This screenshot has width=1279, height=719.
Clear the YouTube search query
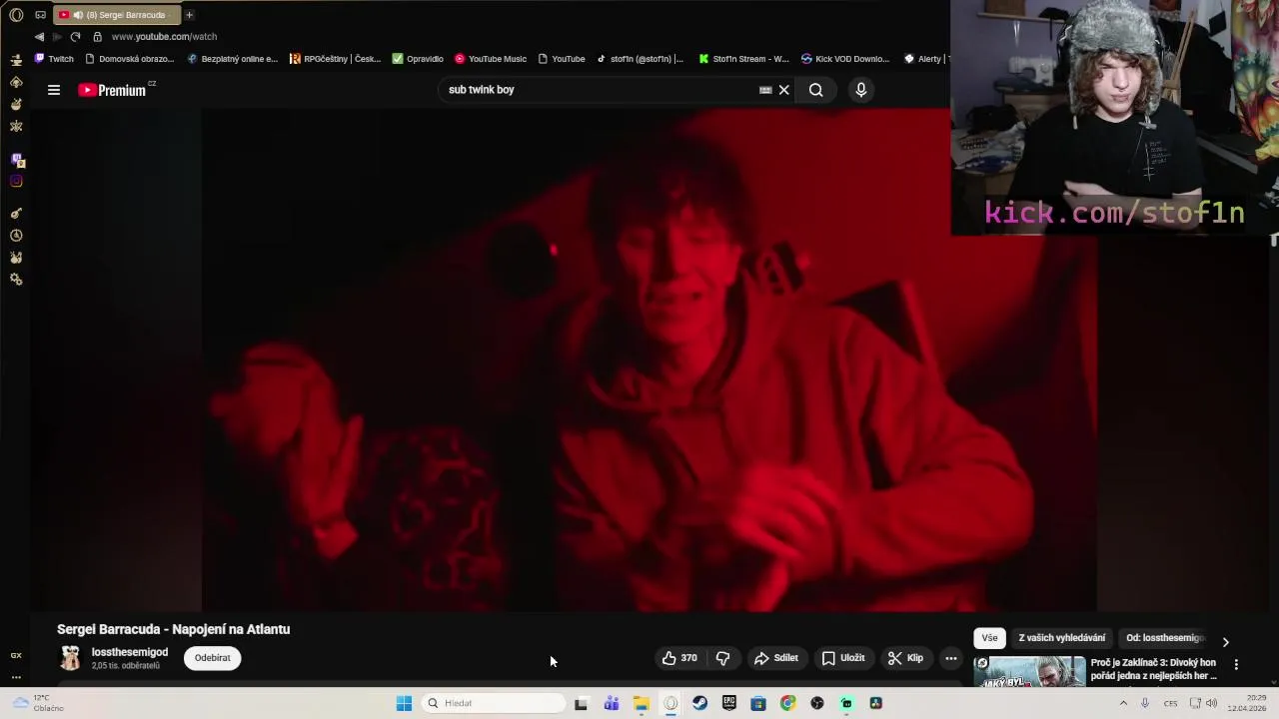coord(784,90)
